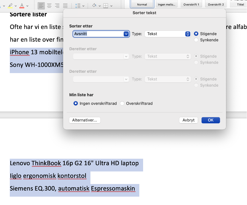Enable Overskriftsrad option
247x205 pixels.
(122, 103)
